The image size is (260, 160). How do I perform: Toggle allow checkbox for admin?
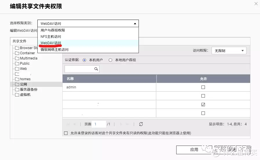203,87
